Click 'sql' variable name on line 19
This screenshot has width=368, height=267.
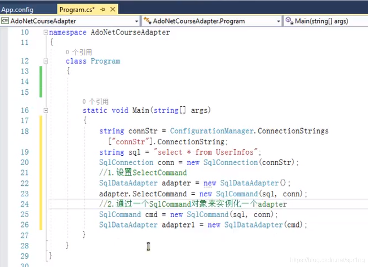coord(134,152)
